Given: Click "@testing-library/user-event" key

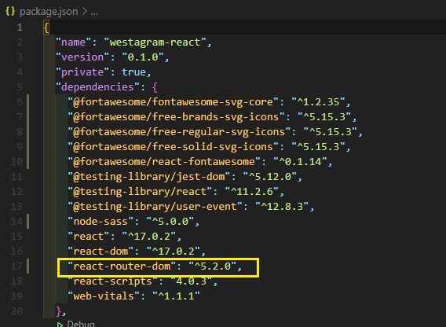Looking at the screenshot, I should 155,207.
